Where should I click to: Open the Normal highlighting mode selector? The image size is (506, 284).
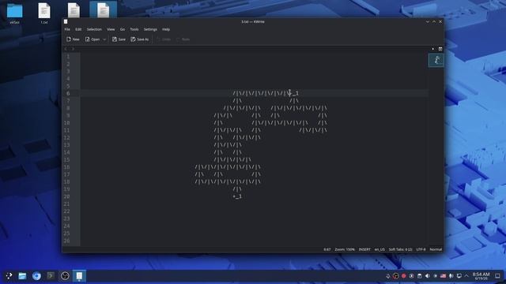click(x=436, y=249)
